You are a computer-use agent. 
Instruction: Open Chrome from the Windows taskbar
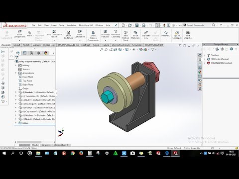pyautogui.click(x=73, y=153)
